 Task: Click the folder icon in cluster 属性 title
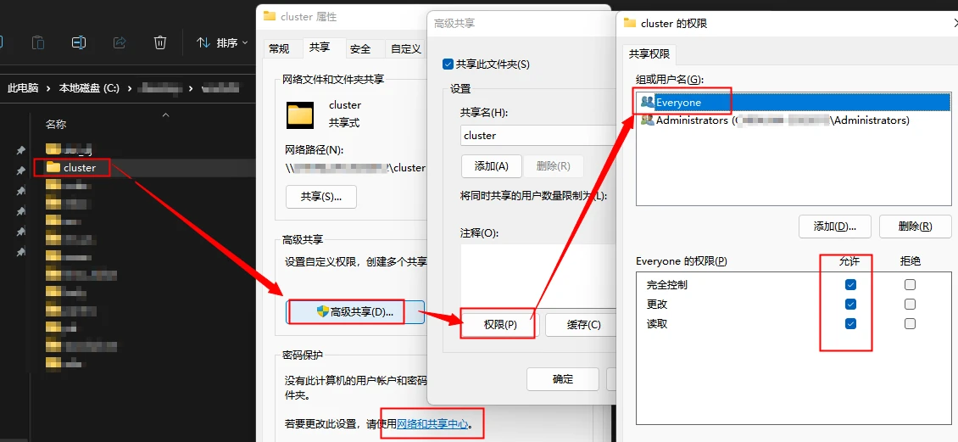[269, 16]
